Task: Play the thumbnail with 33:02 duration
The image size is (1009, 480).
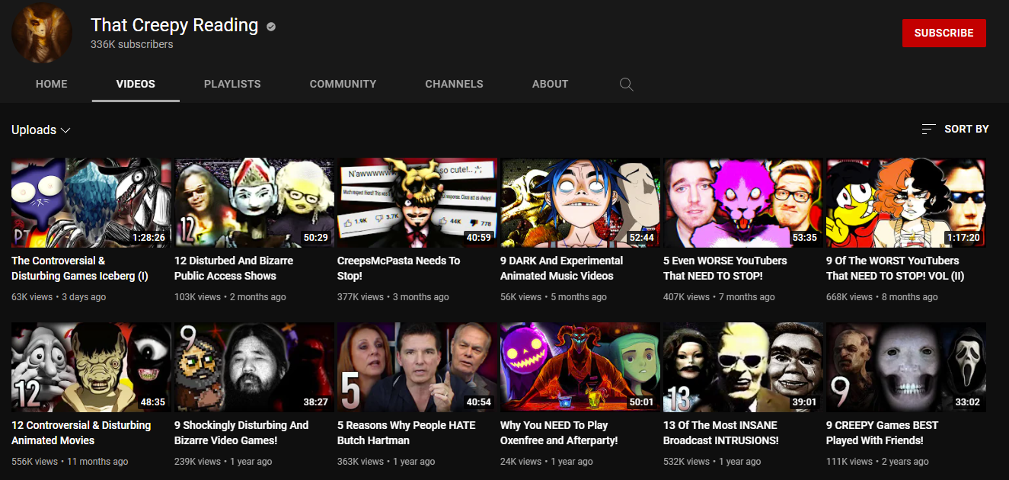Action: pos(906,368)
